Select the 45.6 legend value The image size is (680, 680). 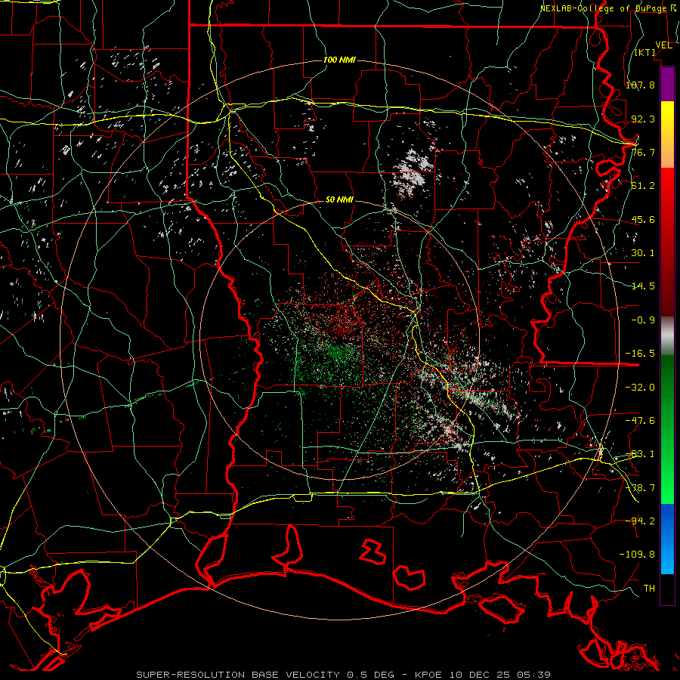coord(643,219)
